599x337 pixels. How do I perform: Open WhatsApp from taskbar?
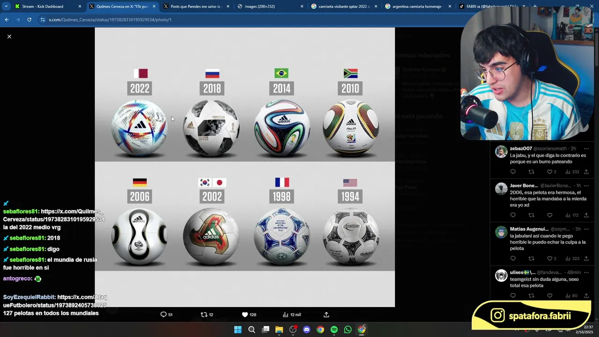(348, 330)
